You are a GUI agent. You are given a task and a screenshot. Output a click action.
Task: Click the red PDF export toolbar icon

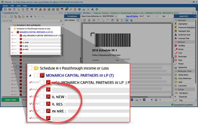tap(10, 9)
